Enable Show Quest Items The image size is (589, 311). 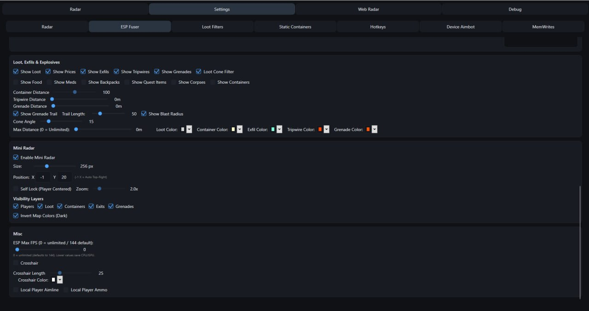(127, 82)
